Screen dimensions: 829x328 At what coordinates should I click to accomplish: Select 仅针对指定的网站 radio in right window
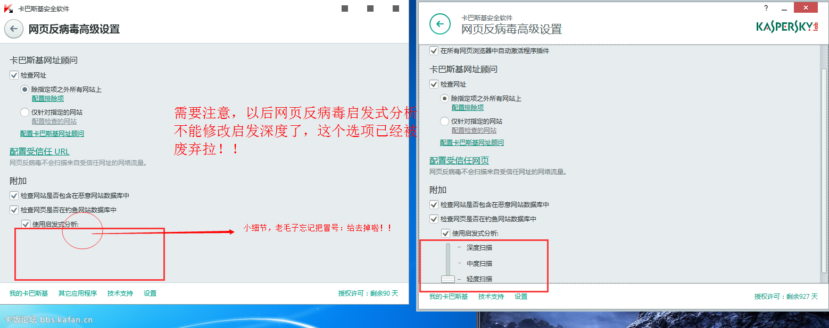coord(445,121)
